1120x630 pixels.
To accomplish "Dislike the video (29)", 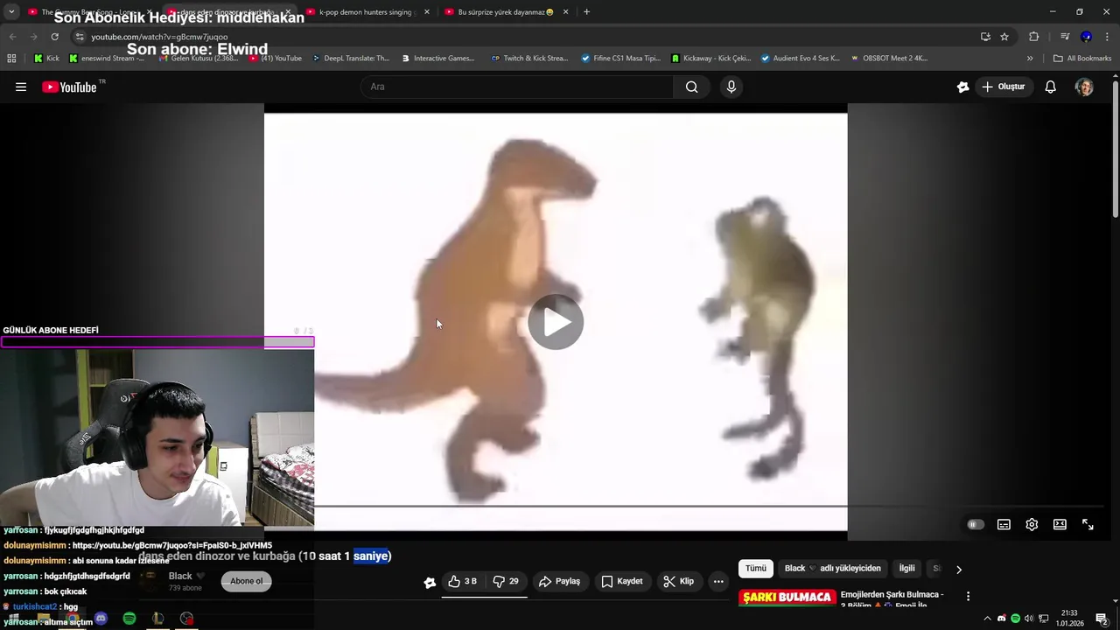I will coord(506,581).
